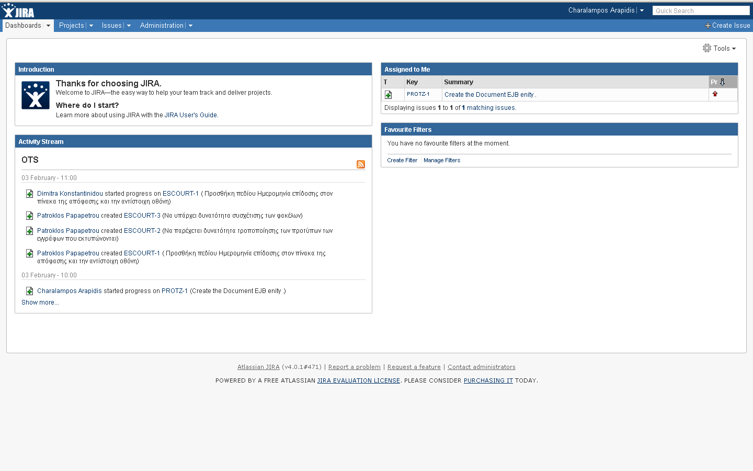The image size is (753, 471).
Task: Click Show more in Activity Stream
Action: [40, 302]
